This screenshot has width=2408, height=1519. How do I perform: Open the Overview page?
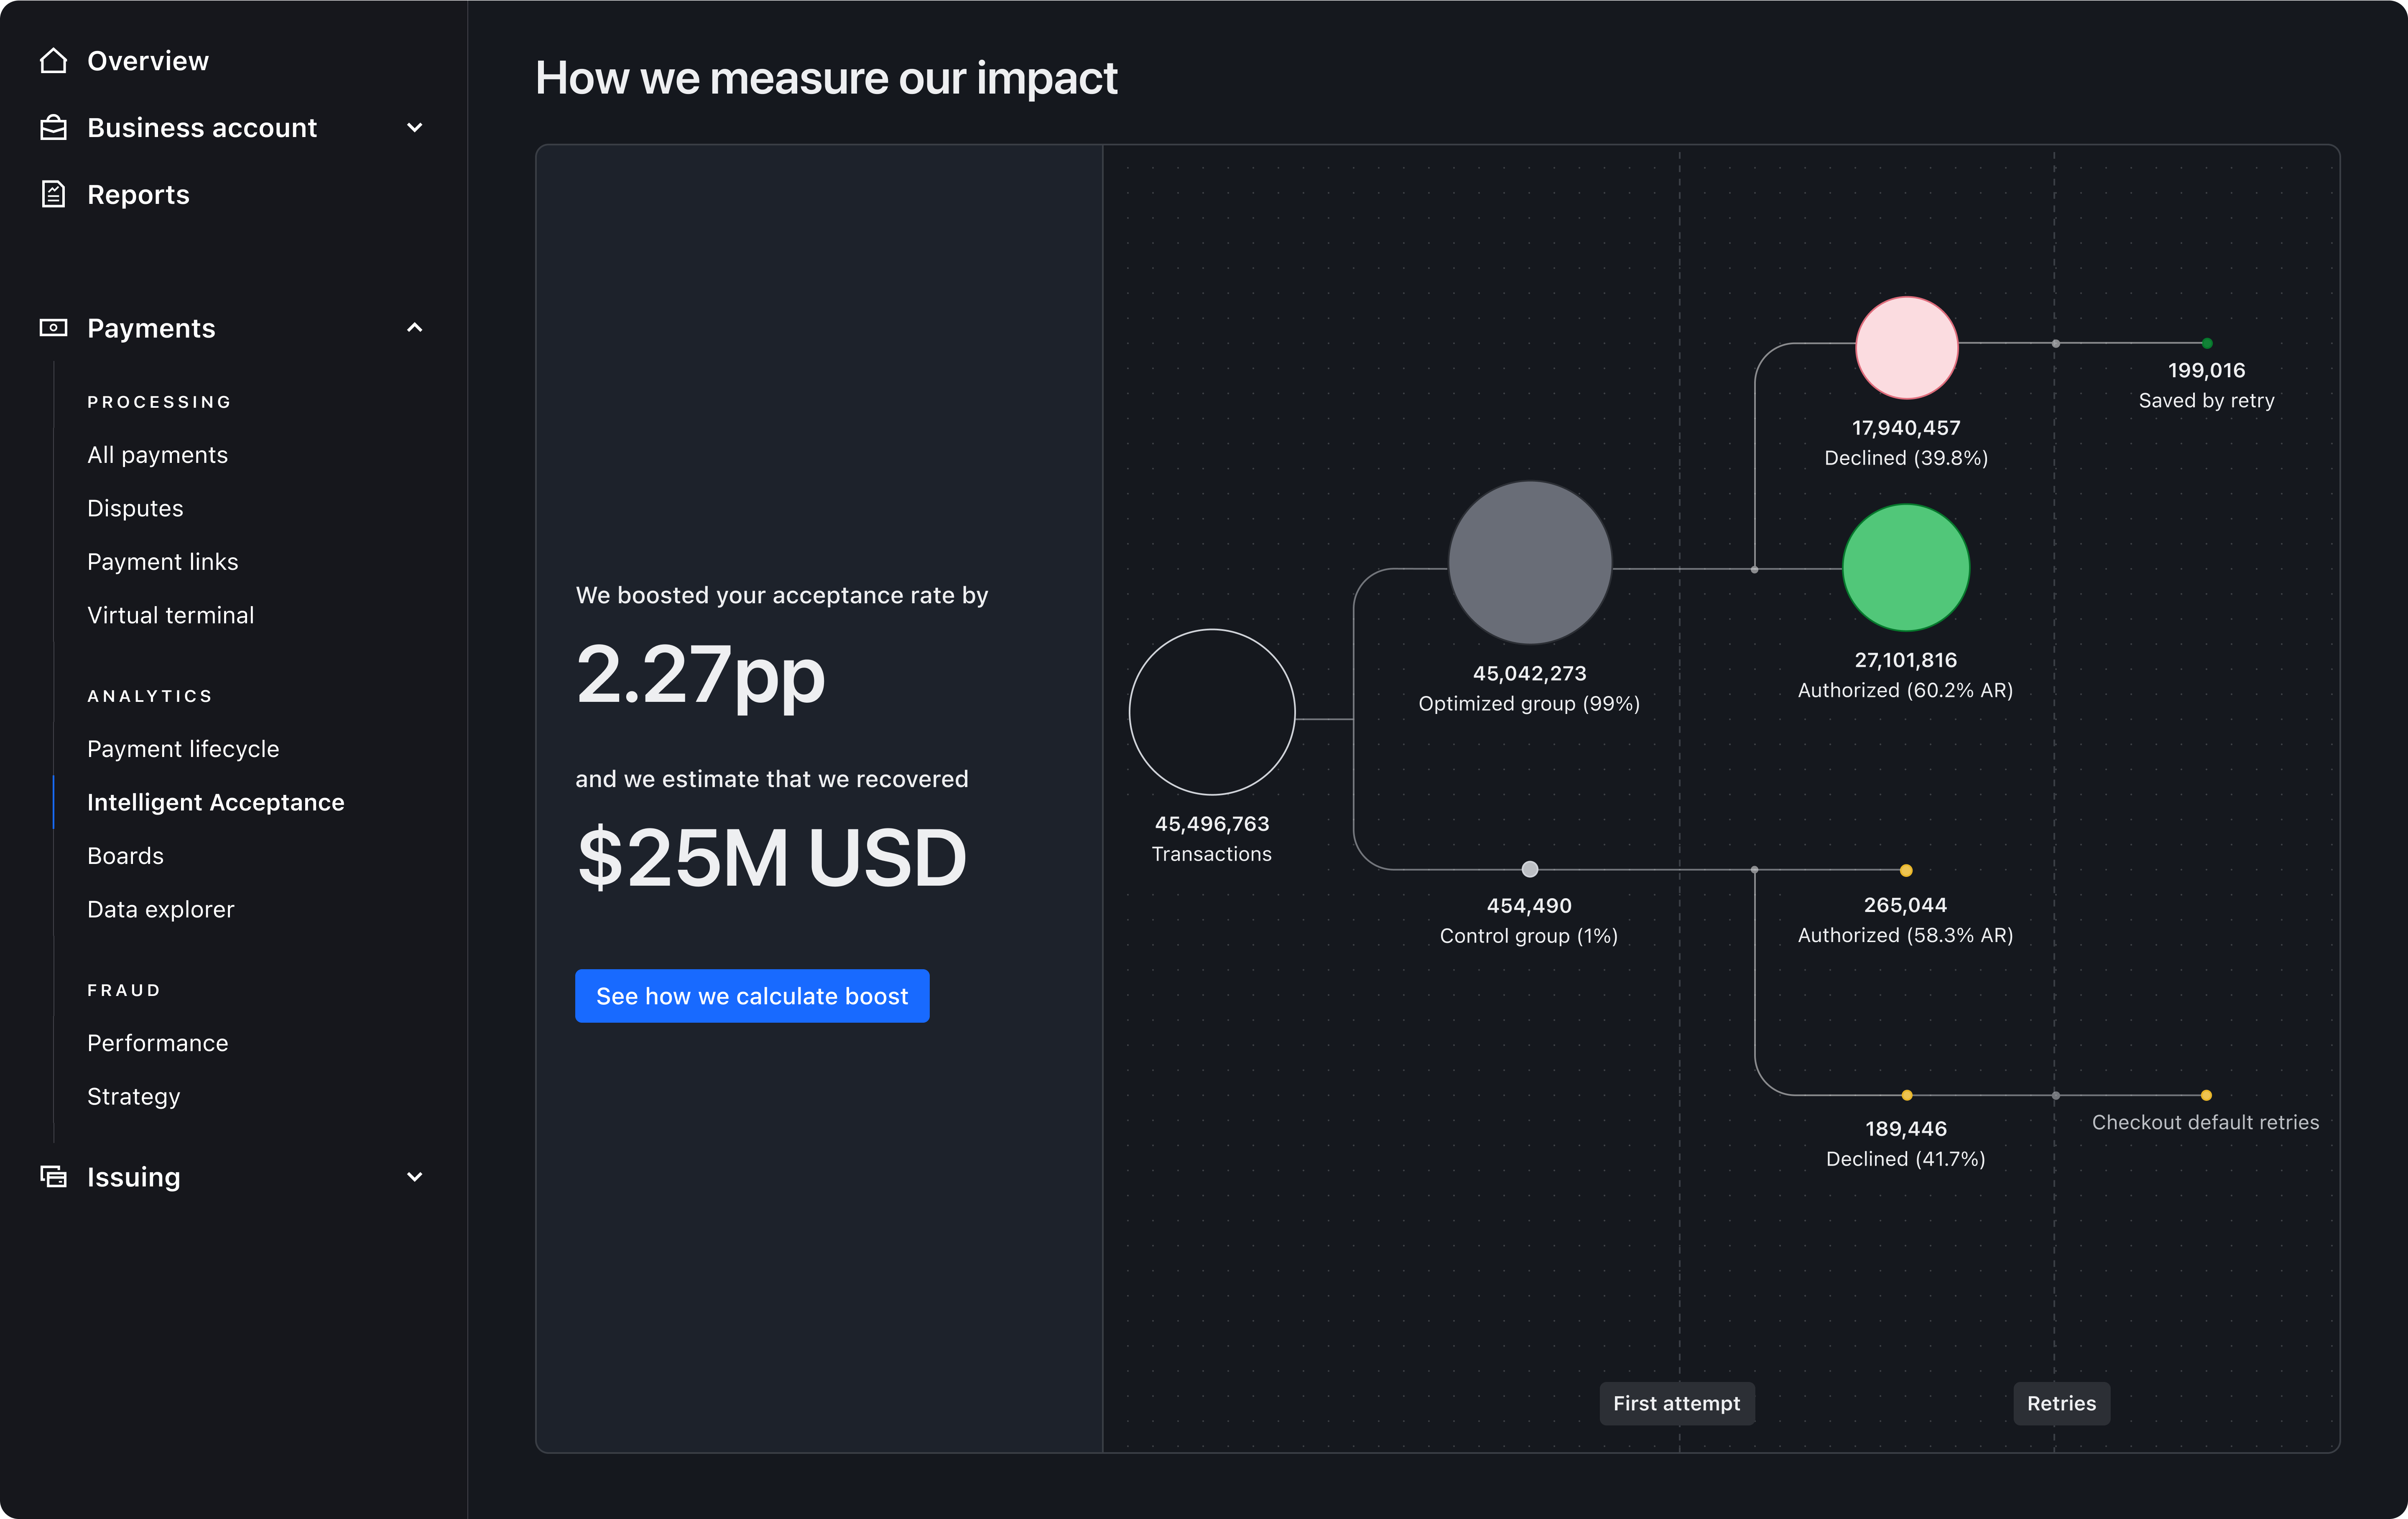coord(148,61)
